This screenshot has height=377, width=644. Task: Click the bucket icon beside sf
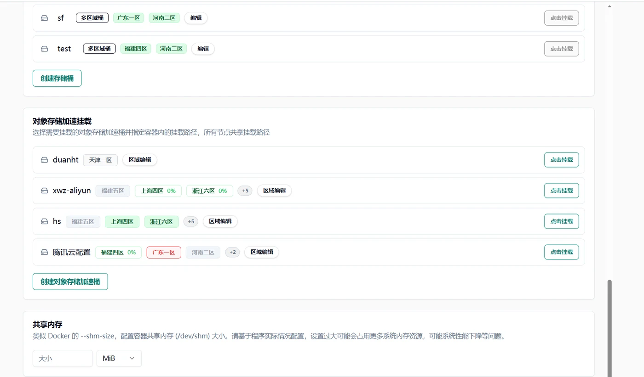point(45,18)
